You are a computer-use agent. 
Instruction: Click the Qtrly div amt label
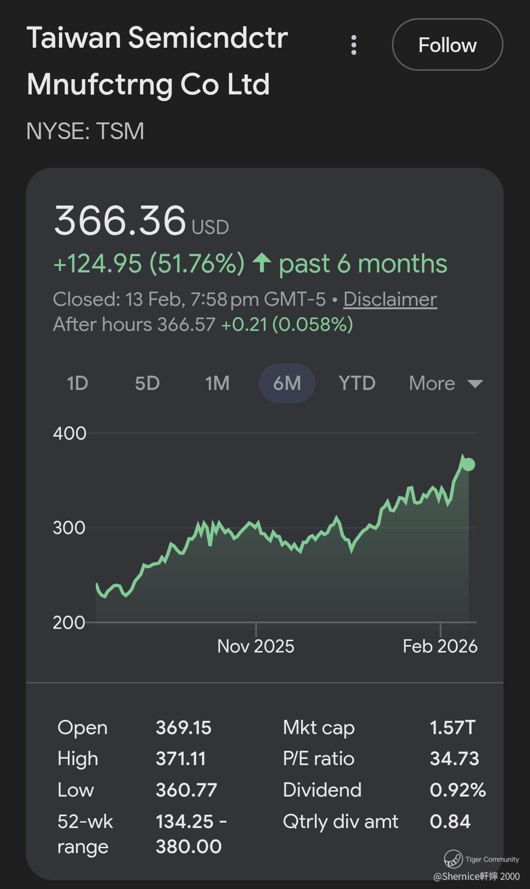(x=340, y=821)
